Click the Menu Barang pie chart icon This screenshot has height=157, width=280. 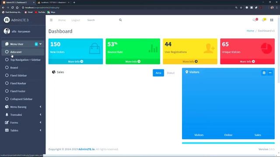point(7,107)
